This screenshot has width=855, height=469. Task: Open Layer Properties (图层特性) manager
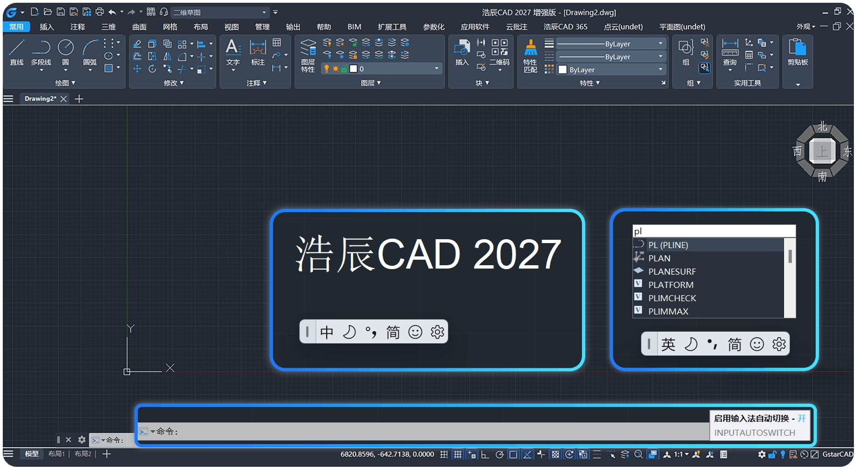tap(308, 55)
